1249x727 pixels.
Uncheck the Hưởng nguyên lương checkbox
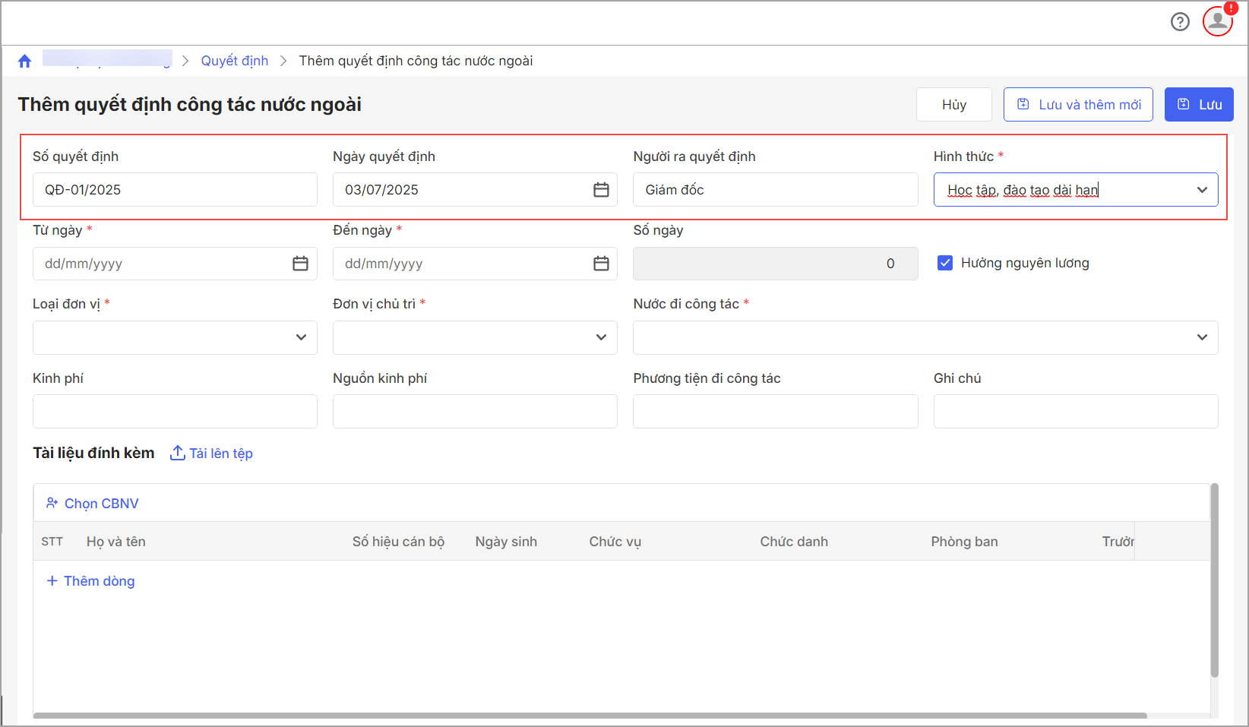pos(945,263)
